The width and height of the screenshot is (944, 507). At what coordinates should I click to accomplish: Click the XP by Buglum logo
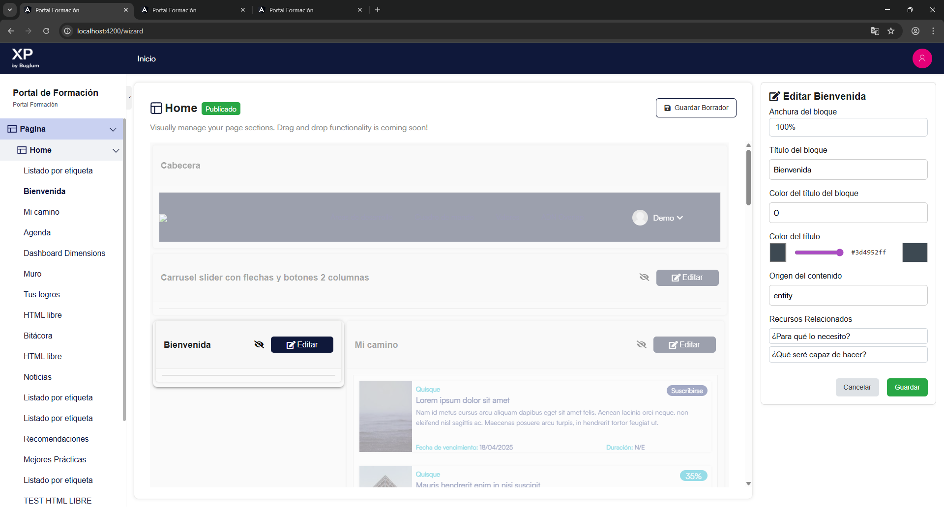tap(25, 58)
